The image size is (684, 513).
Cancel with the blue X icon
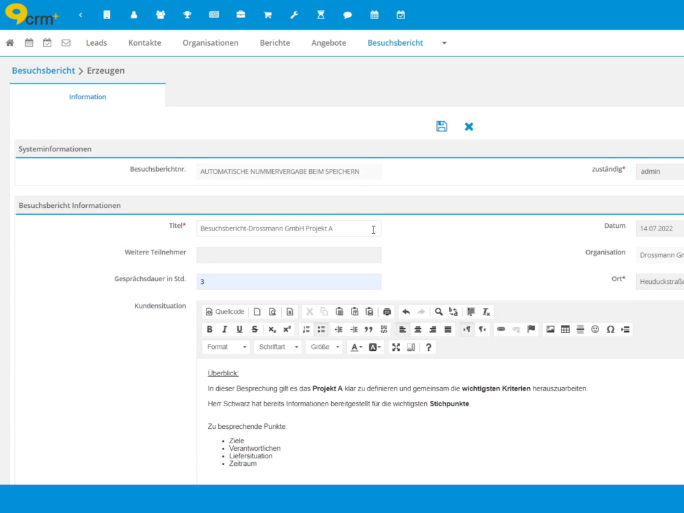tap(469, 127)
